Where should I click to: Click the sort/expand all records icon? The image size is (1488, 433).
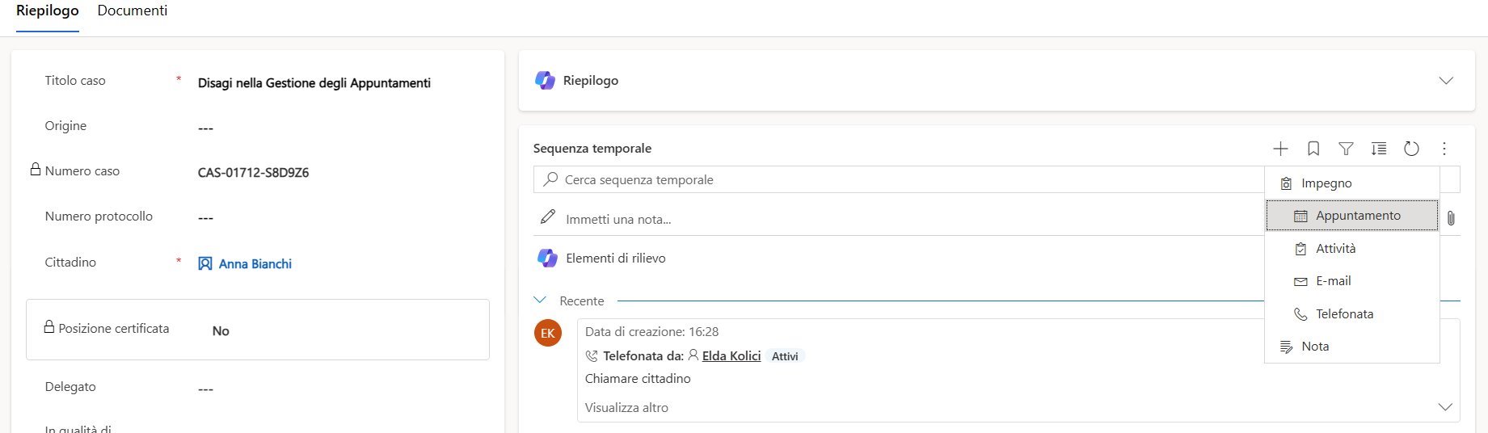[x=1379, y=149]
